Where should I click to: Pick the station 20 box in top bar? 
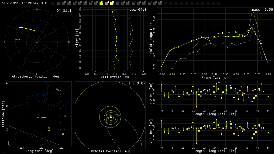point(160,3)
